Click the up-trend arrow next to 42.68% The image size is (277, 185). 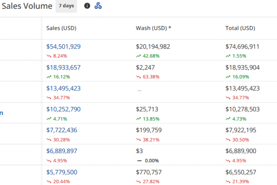(138, 55)
